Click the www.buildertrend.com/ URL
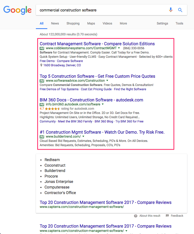Screen dimensions: 194x234 click(63, 136)
